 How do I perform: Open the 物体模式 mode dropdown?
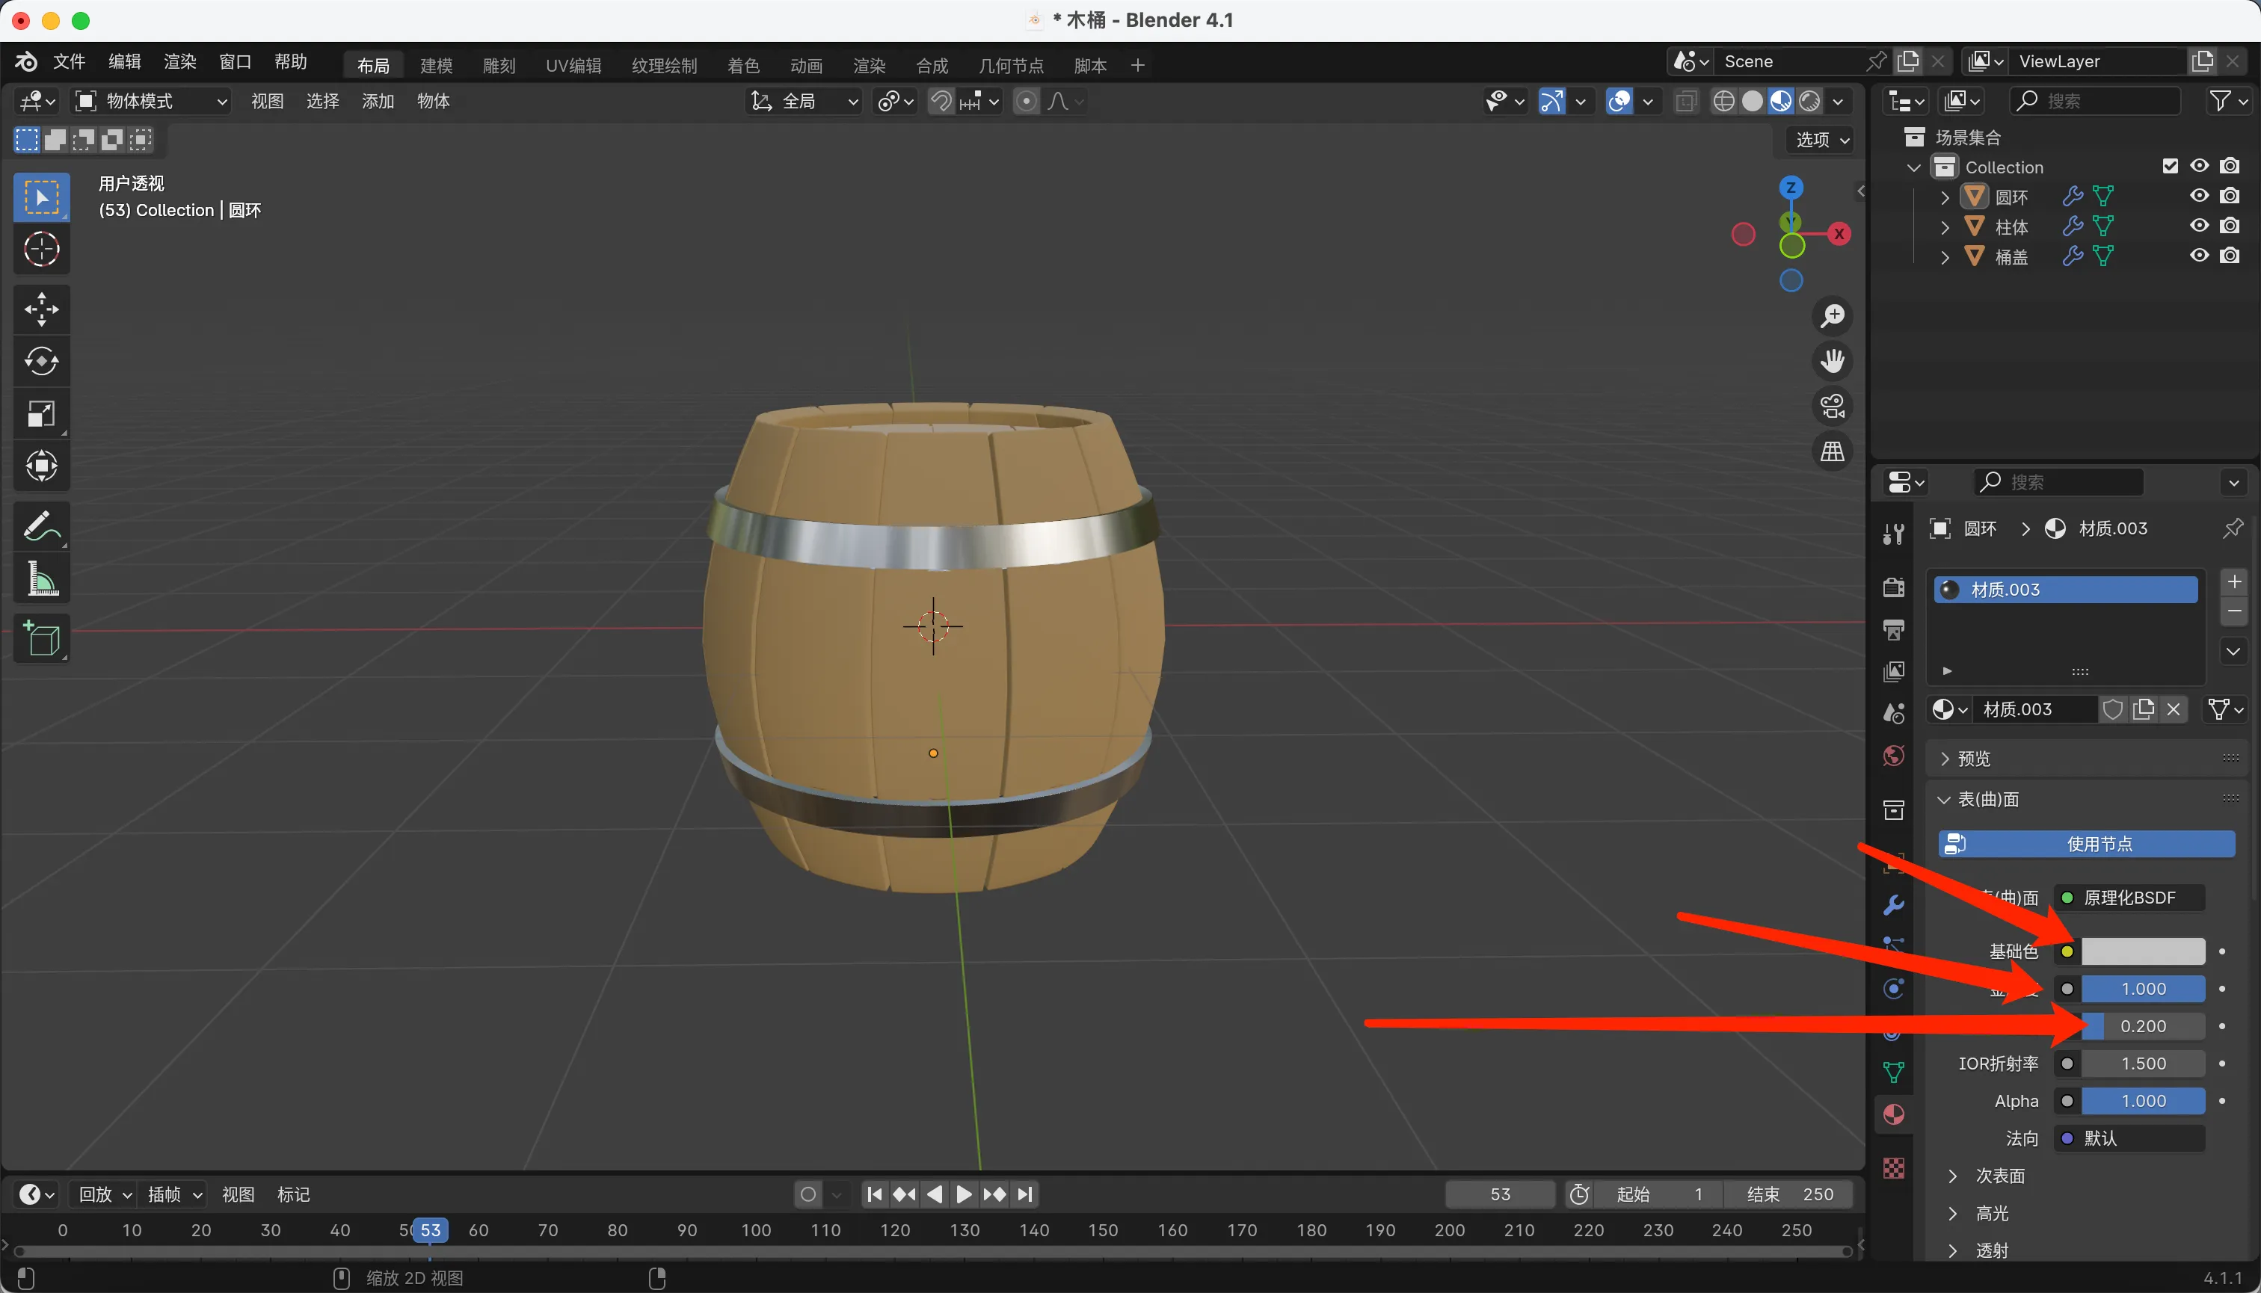point(151,101)
